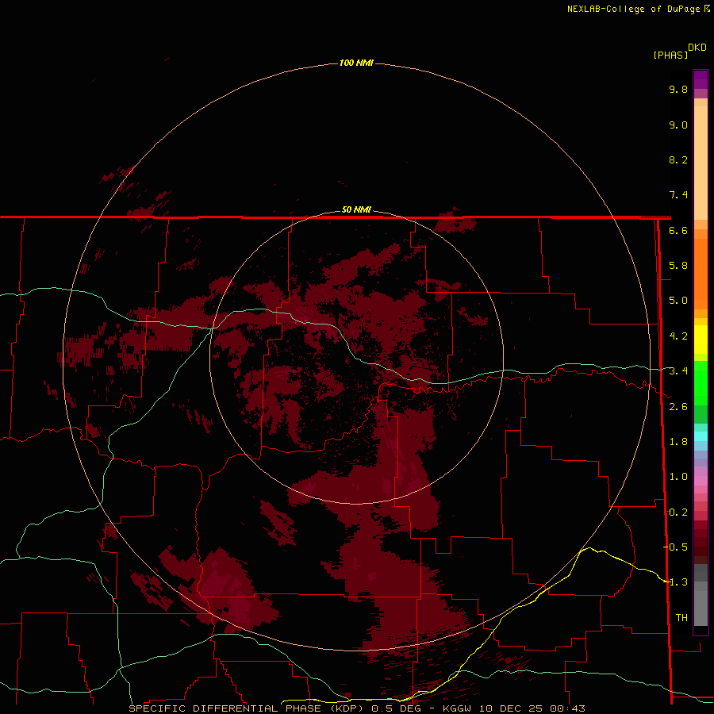Click the DKD legend heading
This screenshot has height=714, width=714.
tap(697, 48)
